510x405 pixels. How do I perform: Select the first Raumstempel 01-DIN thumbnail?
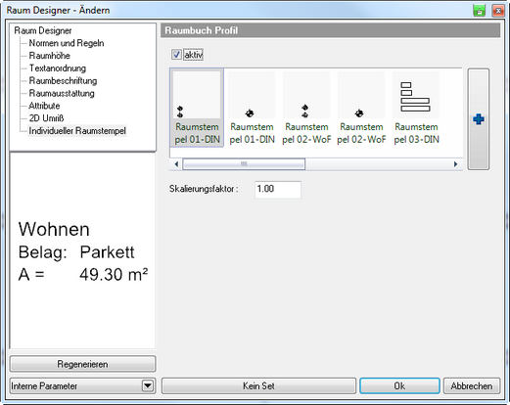(197, 108)
